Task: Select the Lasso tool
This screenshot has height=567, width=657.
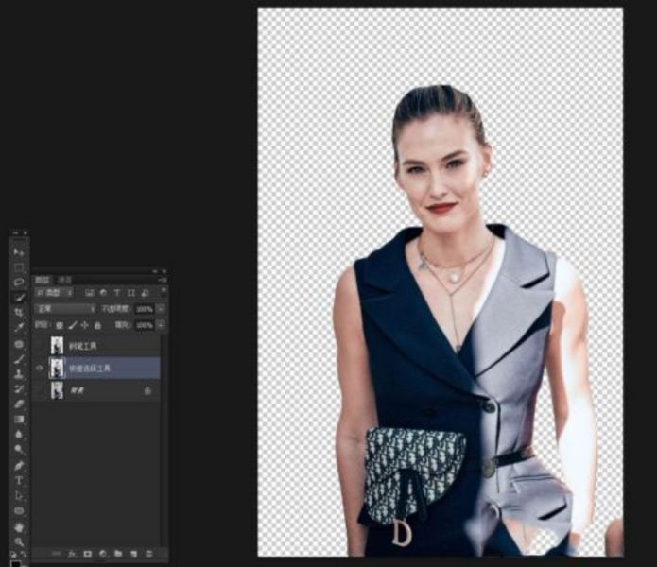Action: pos(19,282)
